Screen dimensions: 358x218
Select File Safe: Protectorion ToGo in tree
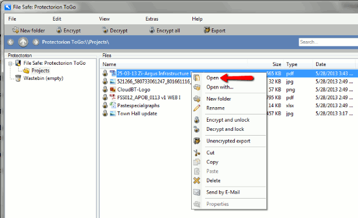pos(55,63)
